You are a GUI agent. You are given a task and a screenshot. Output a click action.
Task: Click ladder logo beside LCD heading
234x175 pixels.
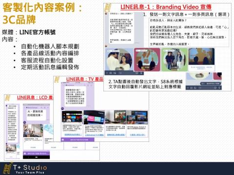tap(7, 98)
